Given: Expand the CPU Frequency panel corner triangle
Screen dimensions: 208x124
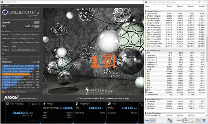Looking at the screenshot, I should point(41,123).
